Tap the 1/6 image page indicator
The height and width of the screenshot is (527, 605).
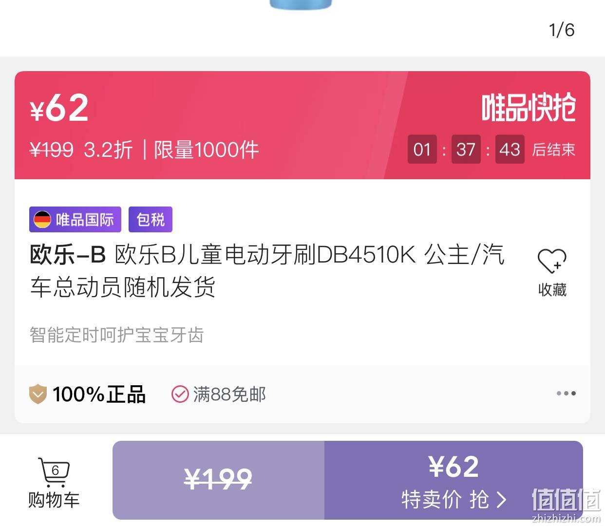click(x=562, y=30)
